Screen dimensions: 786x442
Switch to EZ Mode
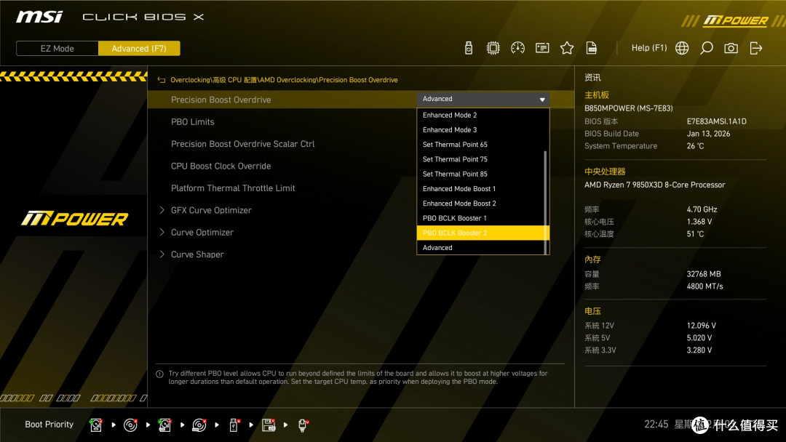[57, 49]
